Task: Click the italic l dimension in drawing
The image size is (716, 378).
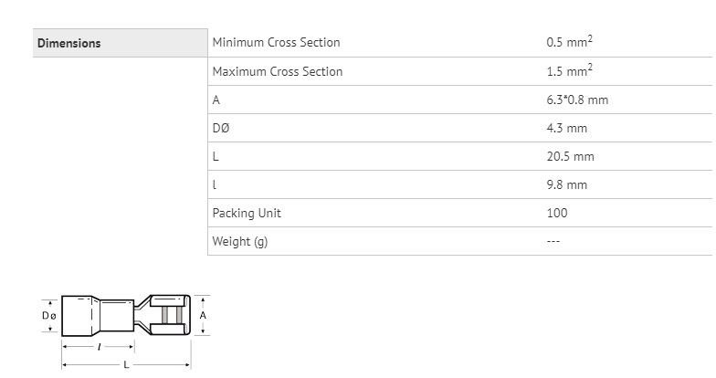Action: click(x=99, y=347)
